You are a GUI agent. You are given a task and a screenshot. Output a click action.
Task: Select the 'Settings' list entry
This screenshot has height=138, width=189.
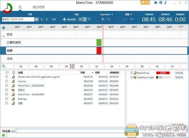tap(22, 99)
